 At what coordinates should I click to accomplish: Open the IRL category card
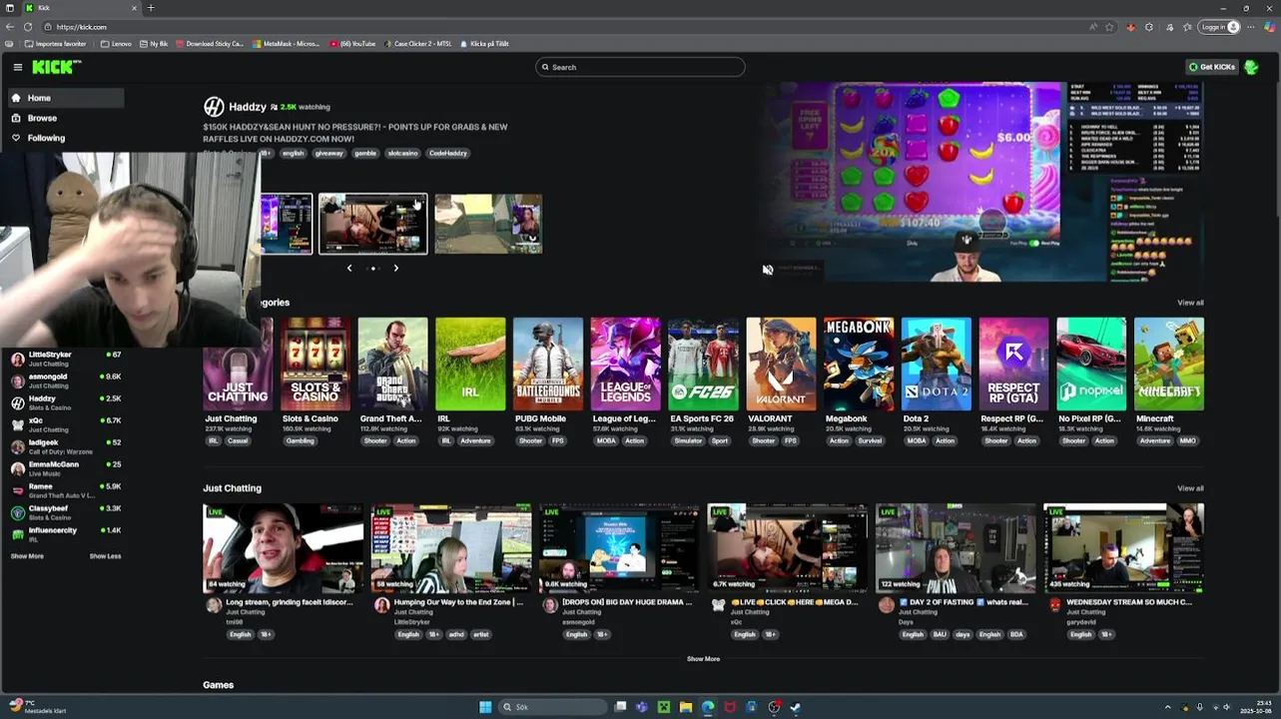pos(470,364)
